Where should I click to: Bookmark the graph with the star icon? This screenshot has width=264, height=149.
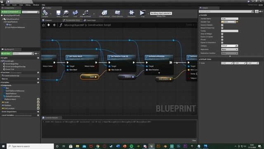click(43, 25)
